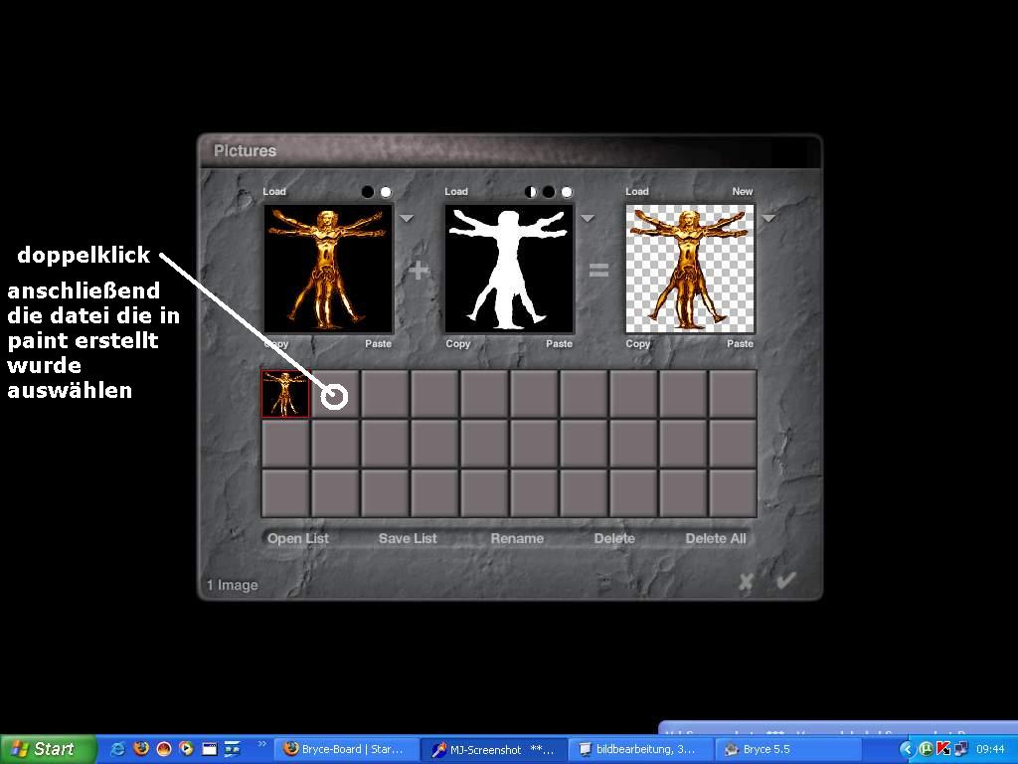Click Load above the color image preview
This screenshot has width=1018, height=764.
[274, 191]
